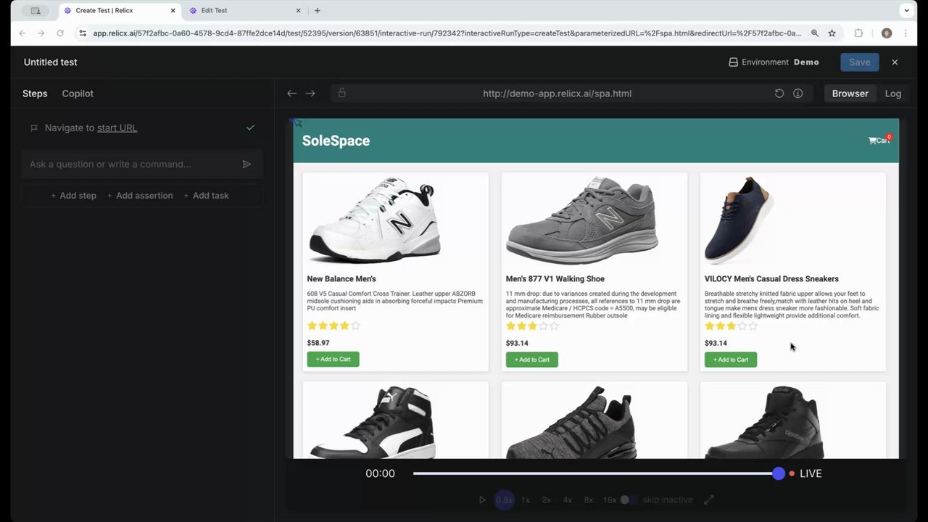This screenshot has width=928, height=522.
Task: Switch to the Steps tab
Action: [35, 94]
